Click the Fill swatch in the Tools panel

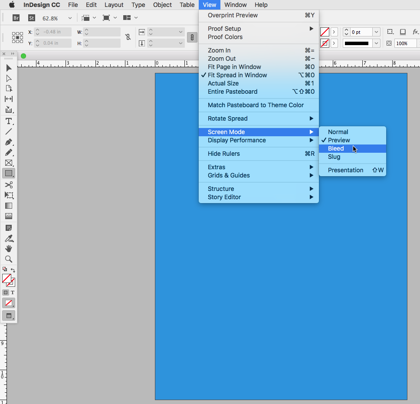click(7, 278)
